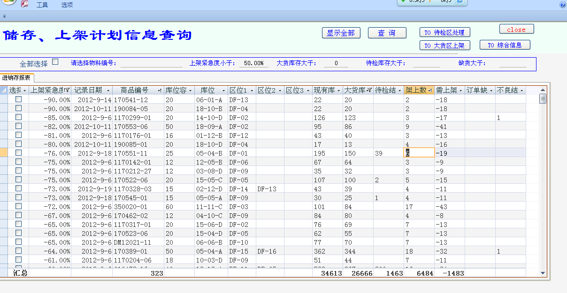Expand the 待检结 column dropdown arrow
The width and height of the screenshot is (567, 293).
(x=399, y=90)
